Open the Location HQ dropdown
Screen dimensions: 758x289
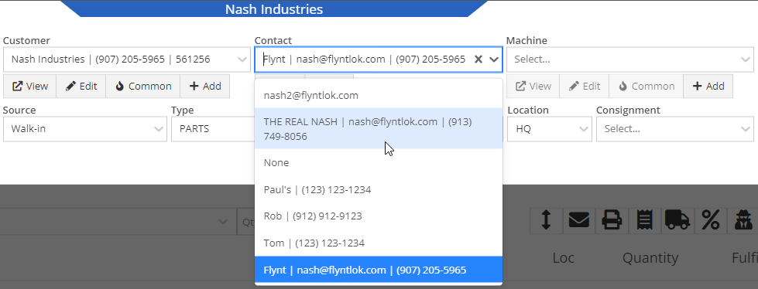tap(549, 129)
